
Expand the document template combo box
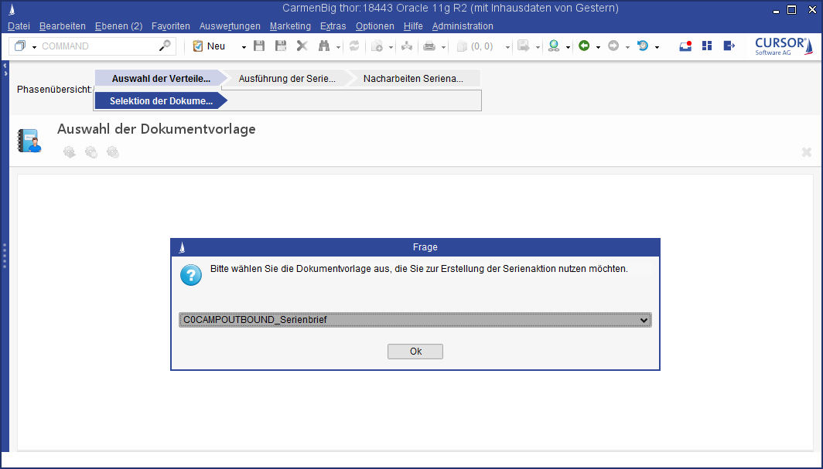coord(644,320)
